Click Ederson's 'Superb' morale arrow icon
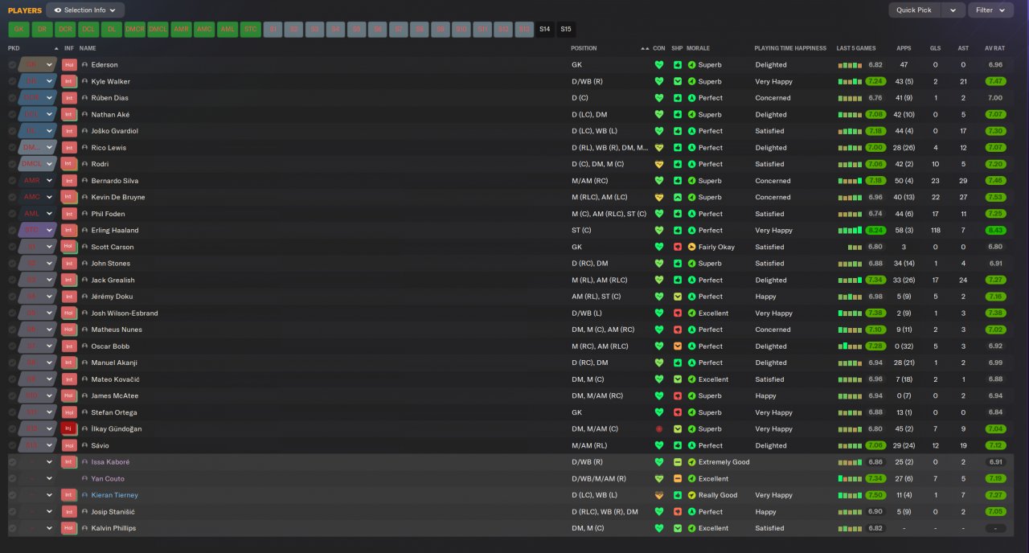This screenshot has height=553, width=1029. point(691,64)
